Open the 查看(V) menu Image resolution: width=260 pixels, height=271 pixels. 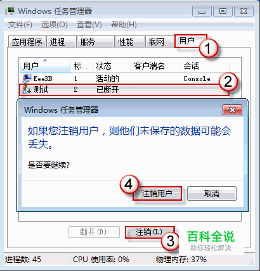(89, 25)
